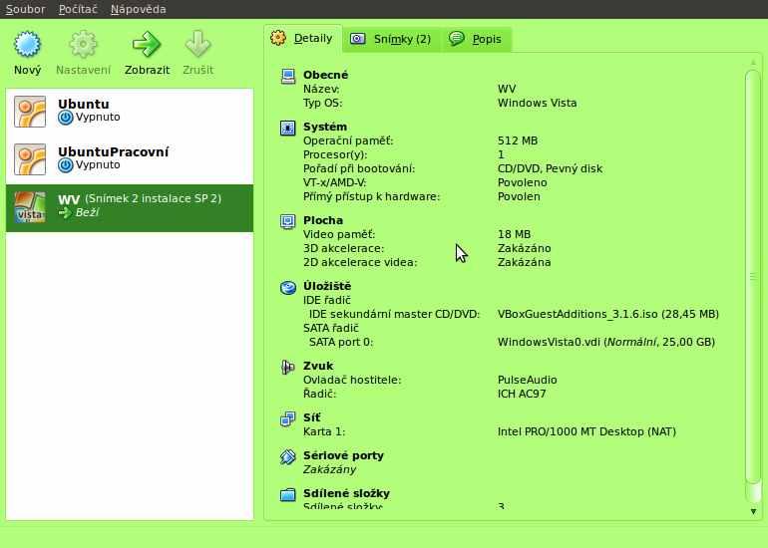Screen dimensions: 768x548
Task: Click the Sériové porty section icon
Action: [x=288, y=456]
